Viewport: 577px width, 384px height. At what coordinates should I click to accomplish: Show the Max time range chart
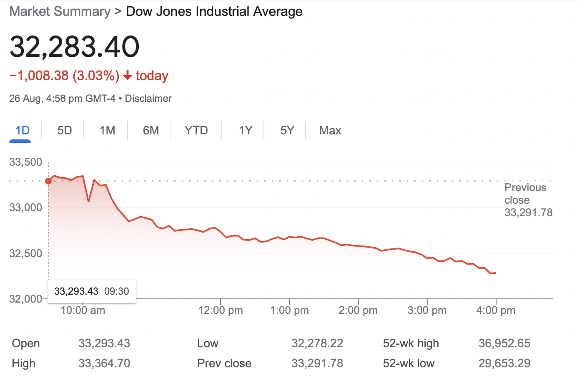330,131
